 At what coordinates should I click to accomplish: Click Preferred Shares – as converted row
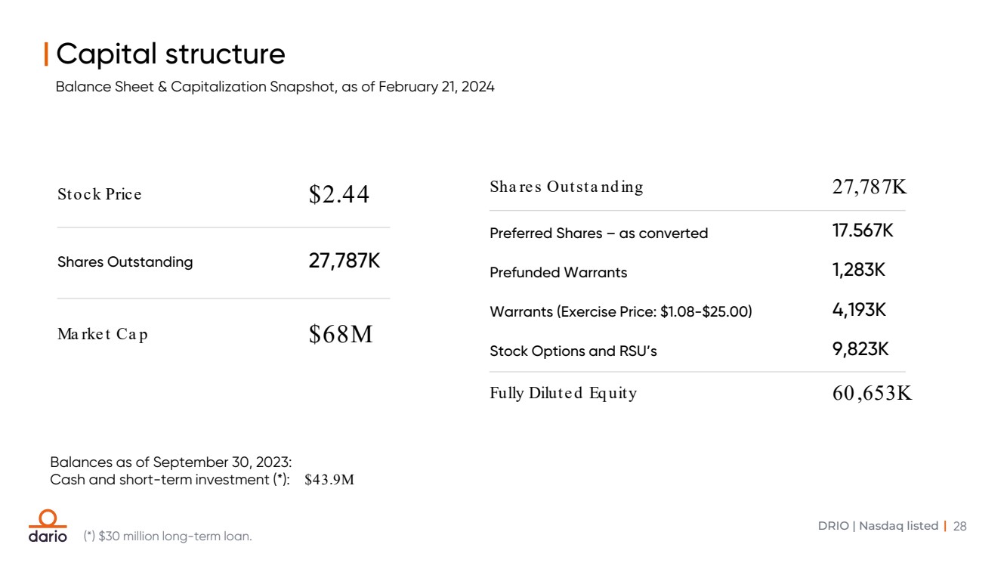598,234
